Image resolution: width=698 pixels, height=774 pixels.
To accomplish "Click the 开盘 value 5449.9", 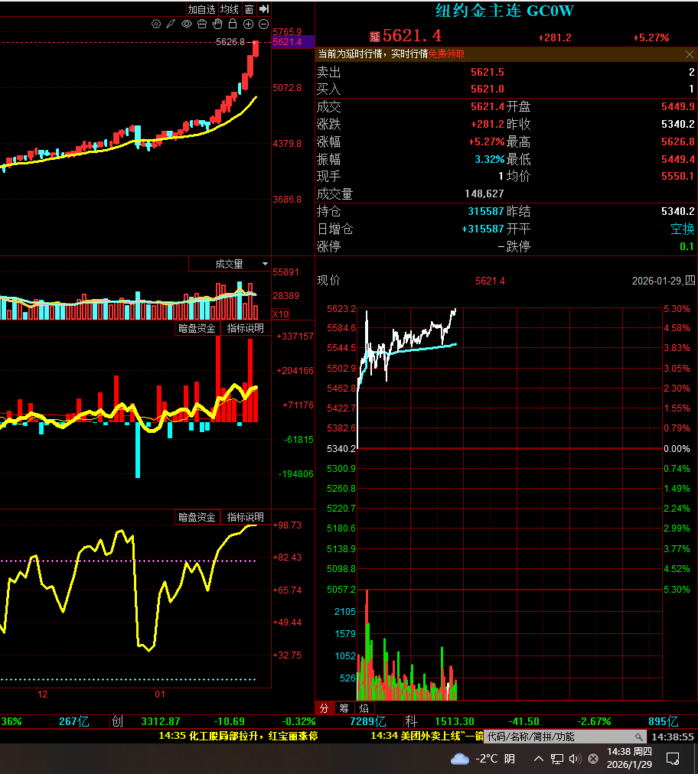I will coord(678,106).
